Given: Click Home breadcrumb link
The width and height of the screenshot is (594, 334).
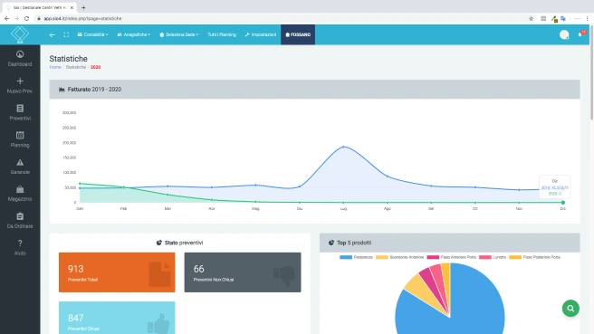Looking at the screenshot, I should [x=55, y=67].
